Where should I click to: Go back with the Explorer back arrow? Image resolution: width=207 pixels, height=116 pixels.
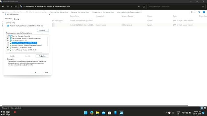tap(3, 6)
